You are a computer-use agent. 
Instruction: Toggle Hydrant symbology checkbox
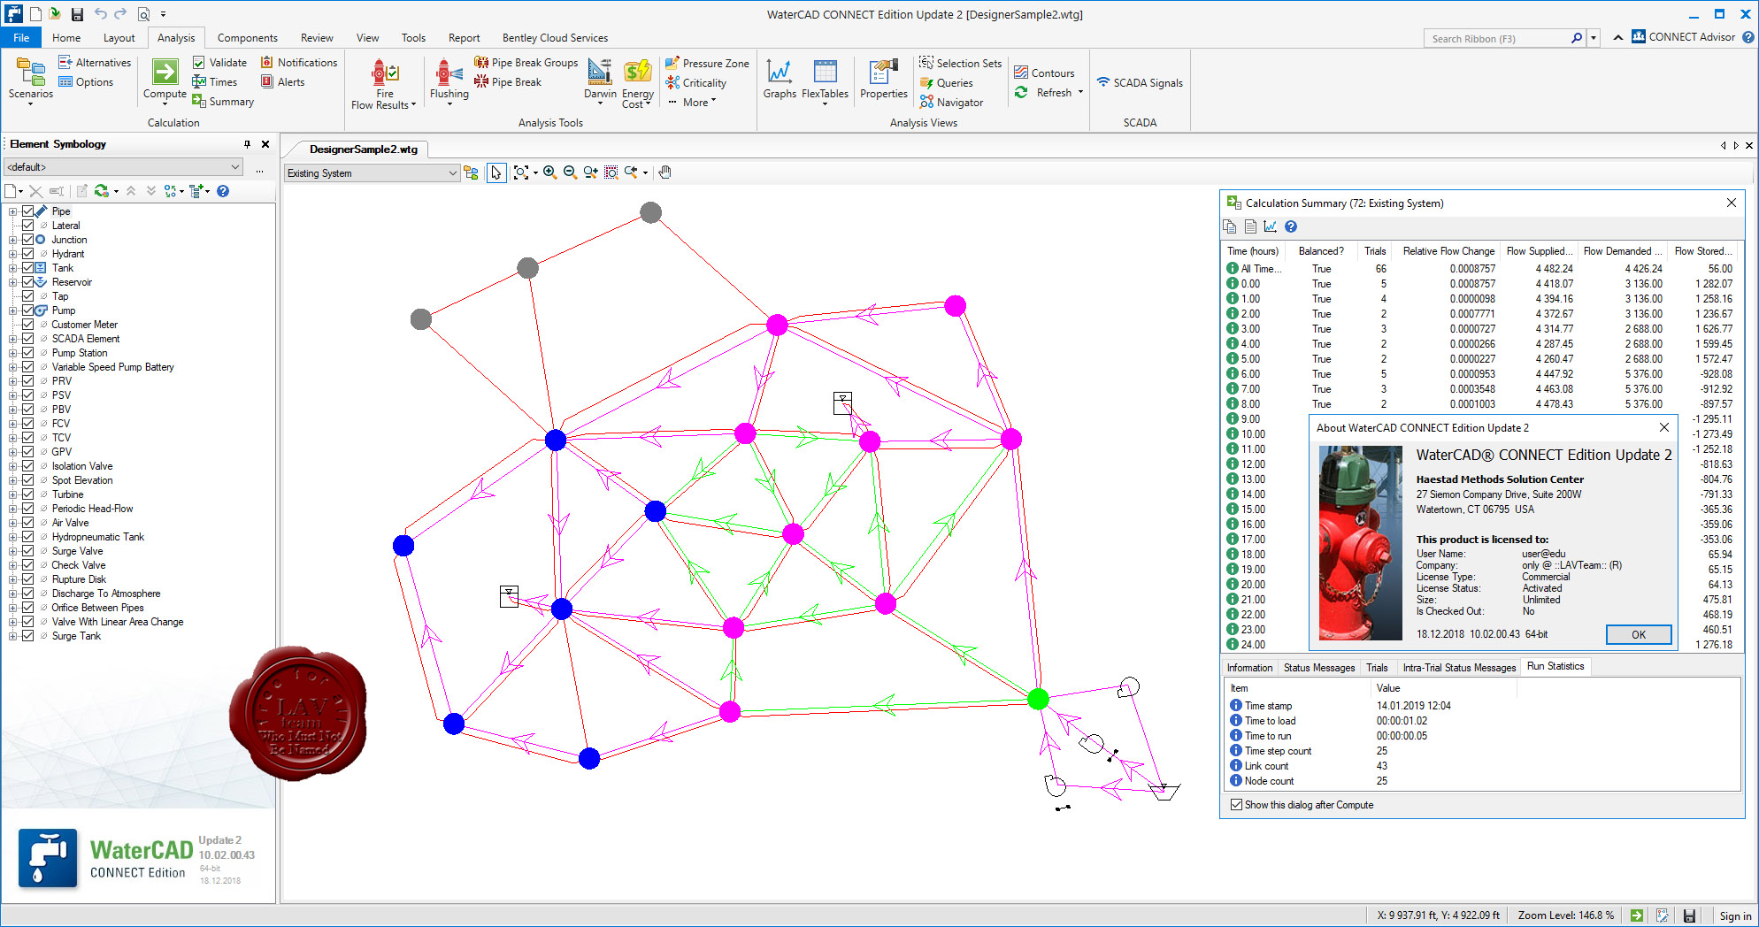[28, 254]
